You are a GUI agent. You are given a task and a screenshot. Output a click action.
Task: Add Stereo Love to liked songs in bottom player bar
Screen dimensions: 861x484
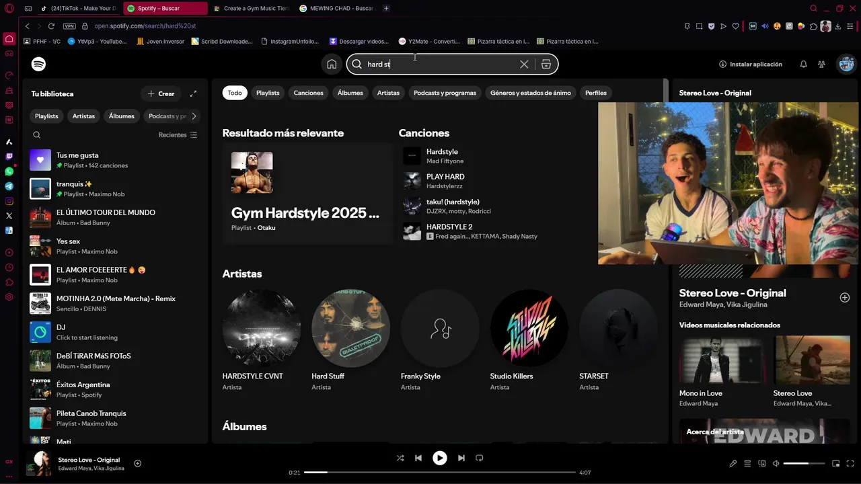[138, 463]
